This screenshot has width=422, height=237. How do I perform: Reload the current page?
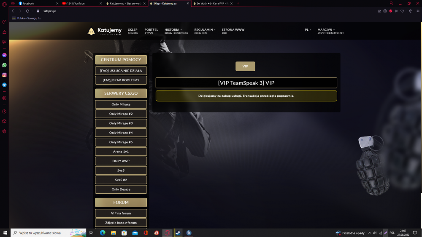[x=27, y=11]
